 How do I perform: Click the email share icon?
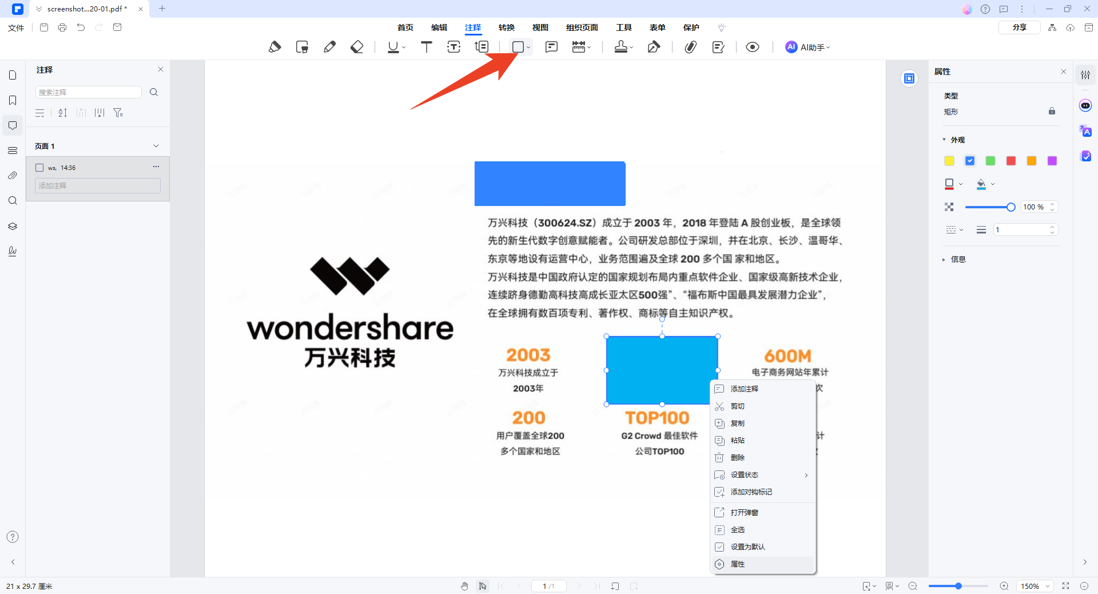[117, 27]
